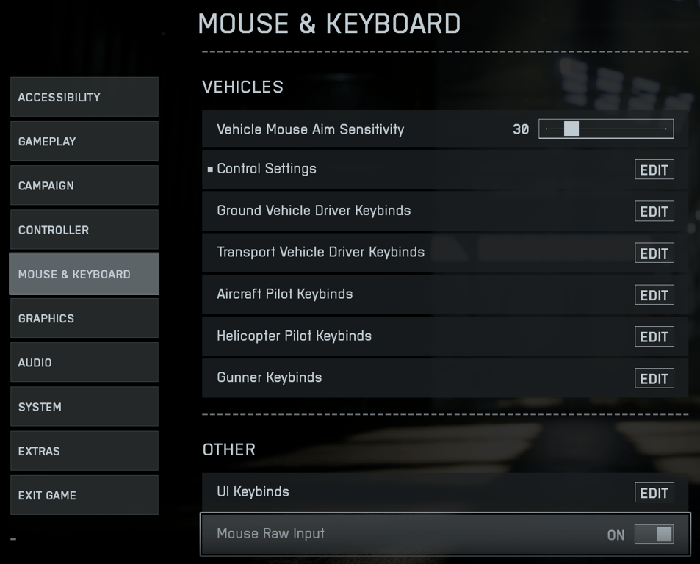Edit Transport Vehicle Driver Keybinds

654,253
